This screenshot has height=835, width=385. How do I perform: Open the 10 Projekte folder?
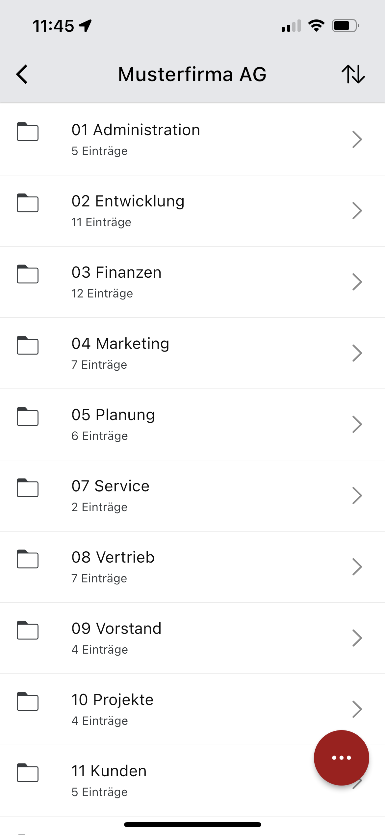[113, 700]
